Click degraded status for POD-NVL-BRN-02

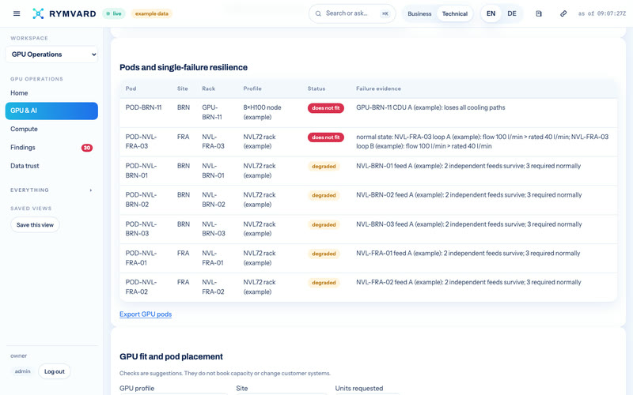click(x=324, y=195)
